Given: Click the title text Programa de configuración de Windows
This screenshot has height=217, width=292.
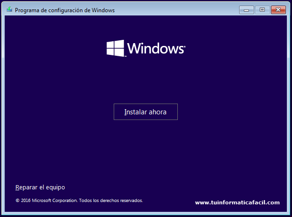Looking at the screenshot, I should coord(65,10).
